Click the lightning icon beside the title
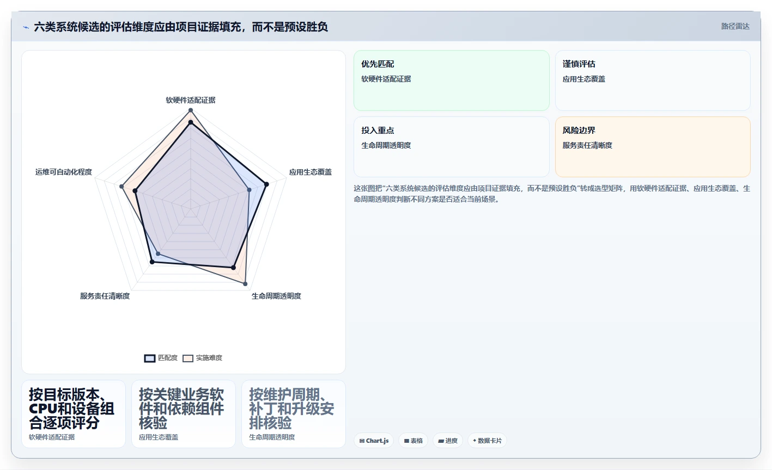Viewport: 772px width, 470px height. tap(26, 27)
